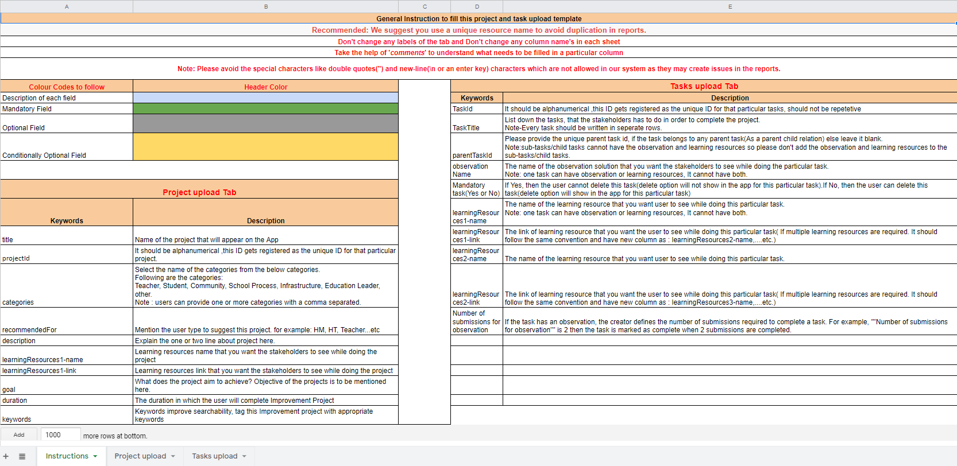
Task: Click the 'Tasks upload Tab' heading cell
Action: point(704,86)
